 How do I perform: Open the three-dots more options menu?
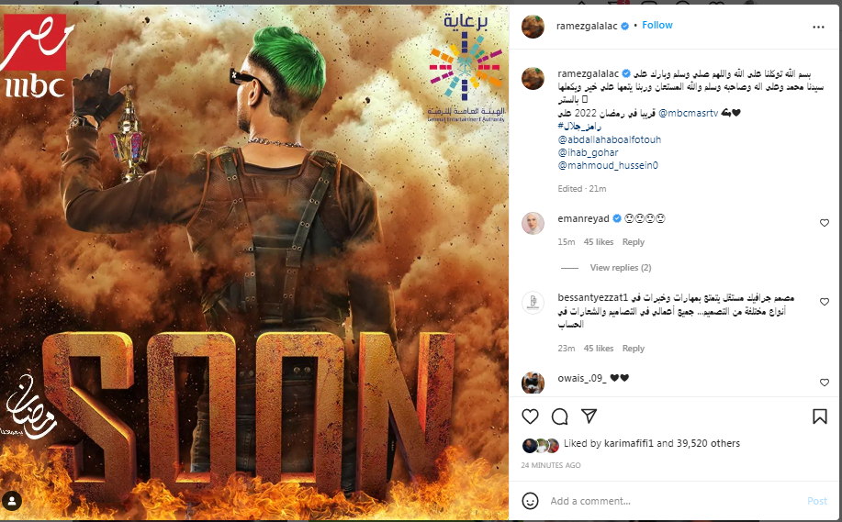point(818,27)
